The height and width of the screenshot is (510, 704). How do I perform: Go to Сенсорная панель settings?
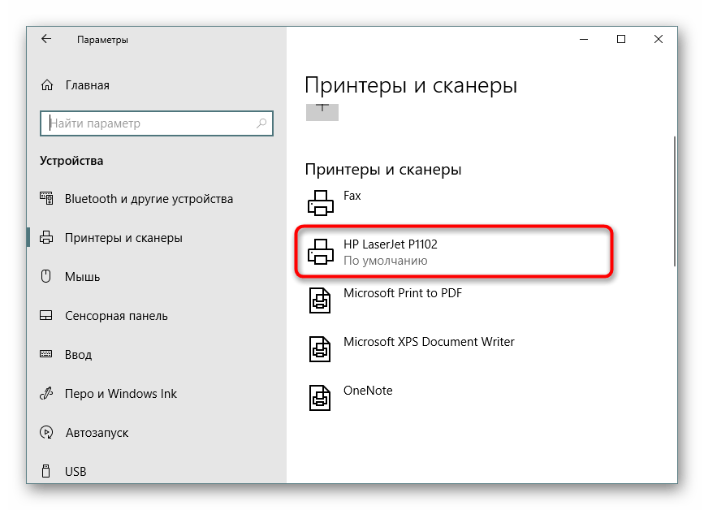tap(116, 316)
